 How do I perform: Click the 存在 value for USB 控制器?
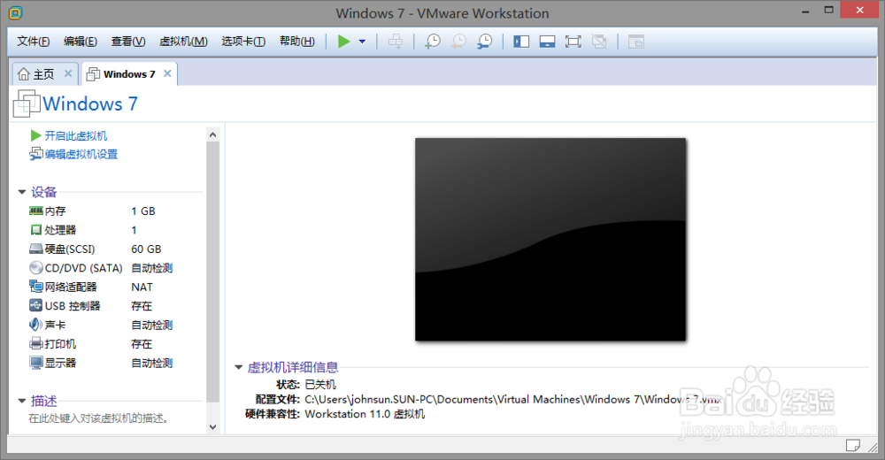click(142, 306)
